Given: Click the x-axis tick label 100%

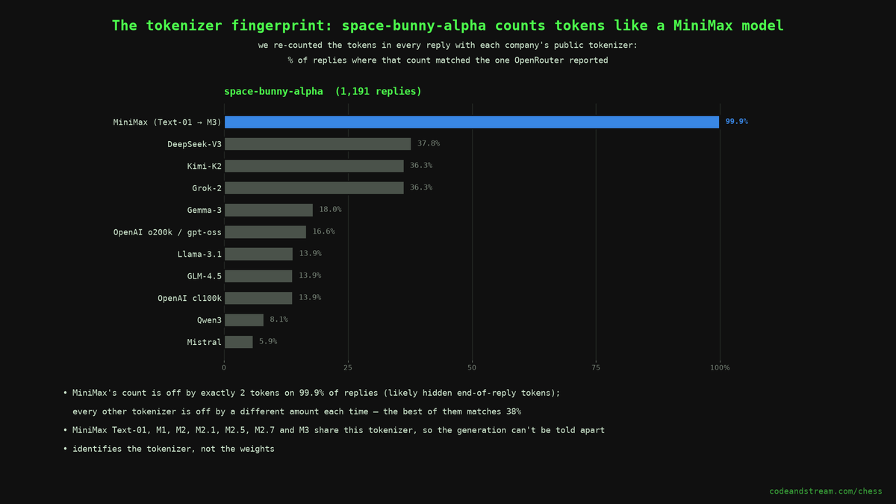Looking at the screenshot, I should [x=721, y=367].
